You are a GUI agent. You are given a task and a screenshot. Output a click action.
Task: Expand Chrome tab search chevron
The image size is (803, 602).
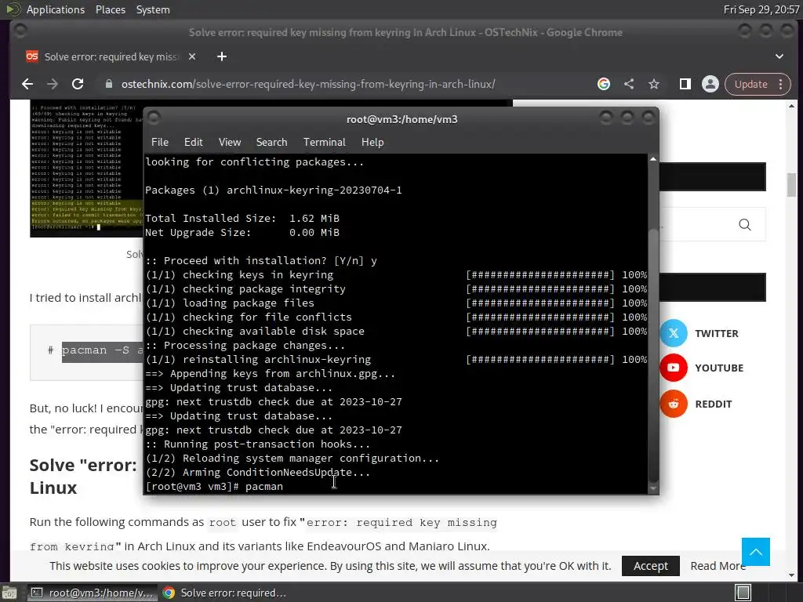(x=779, y=56)
